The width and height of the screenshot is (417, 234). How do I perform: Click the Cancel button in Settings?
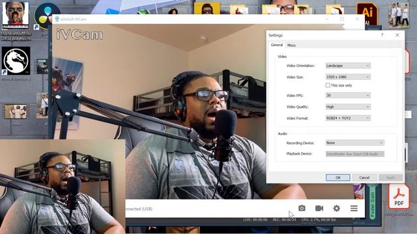click(364, 177)
